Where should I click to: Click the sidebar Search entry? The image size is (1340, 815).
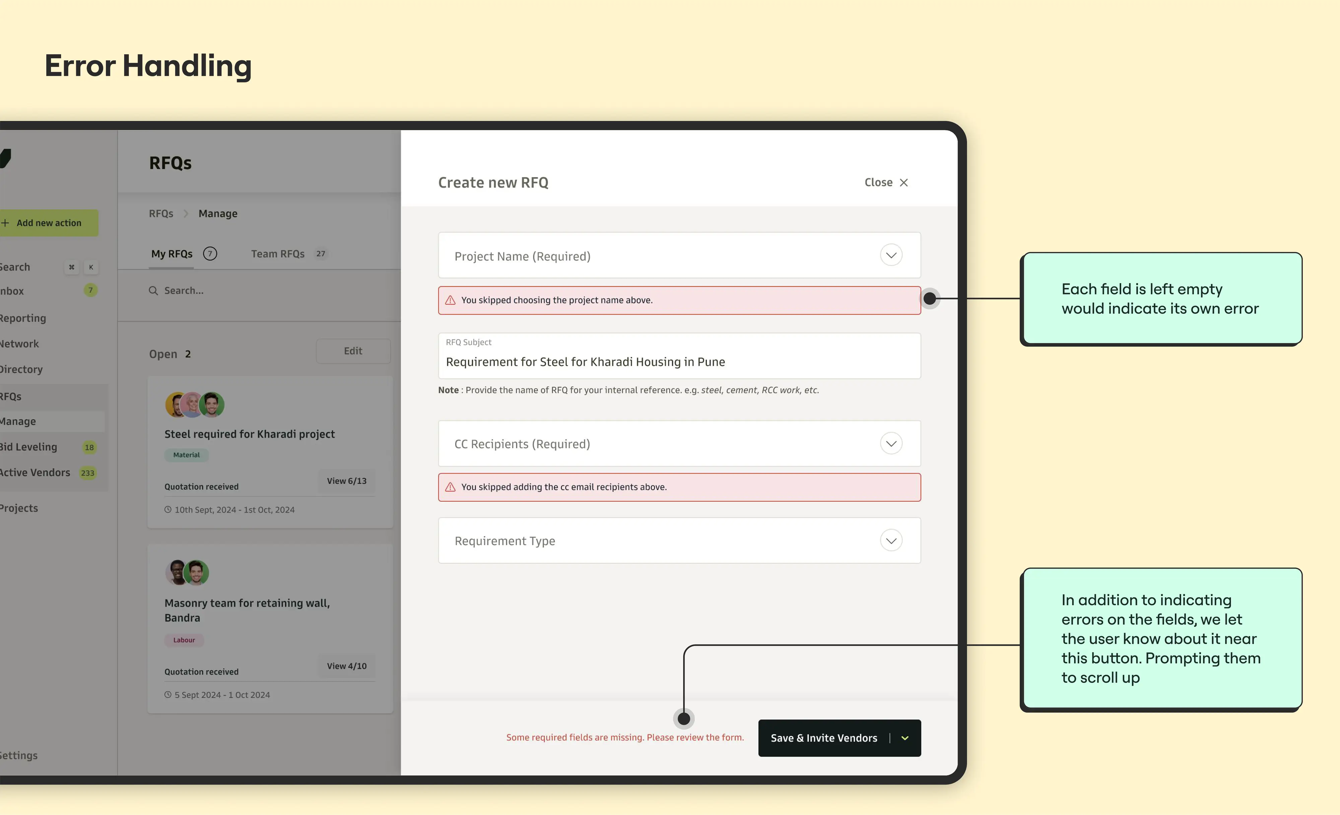pos(15,267)
